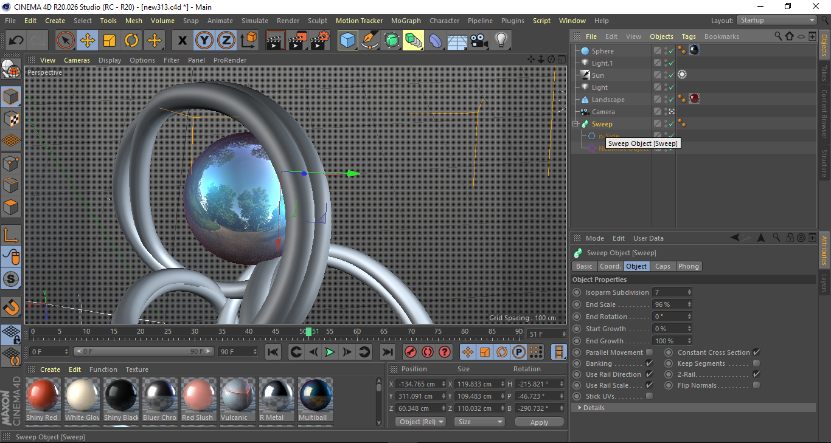This screenshot has width=831, height=443.
Task: Activate the Scale tool
Action: [110, 41]
